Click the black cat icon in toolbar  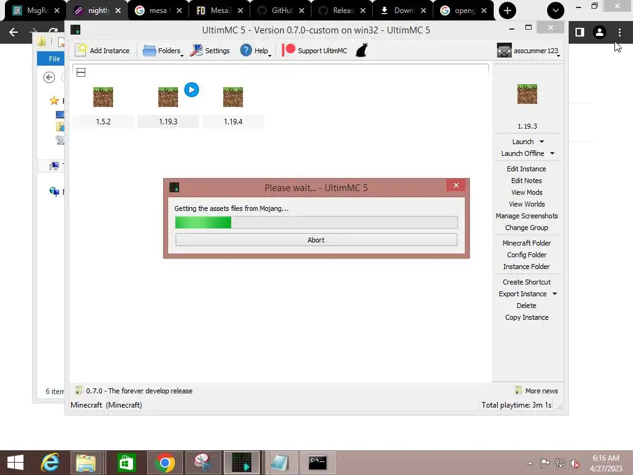click(x=362, y=51)
